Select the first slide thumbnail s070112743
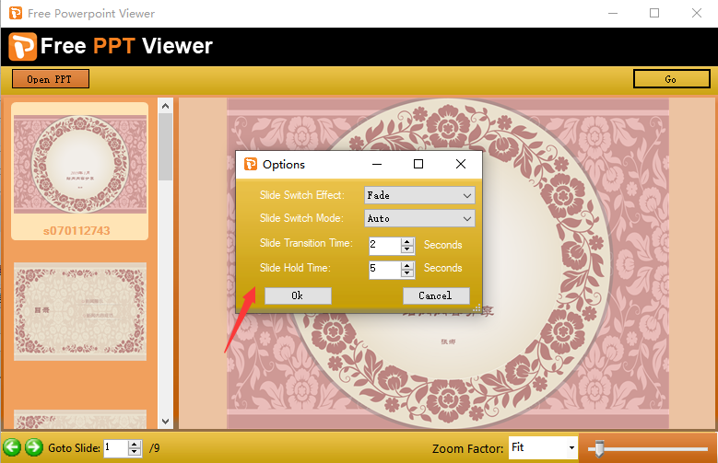 pyautogui.click(x=79, y=170)
